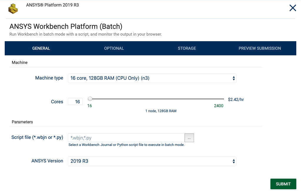Click the 'Select a Workbench Journal or Python script' hint
This screenshot has height=196, width=301.
click(x=126, y=145)
